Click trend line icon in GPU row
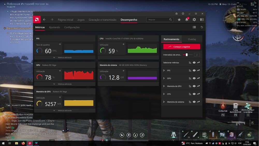Screen dimensions: 259x146 198,78
